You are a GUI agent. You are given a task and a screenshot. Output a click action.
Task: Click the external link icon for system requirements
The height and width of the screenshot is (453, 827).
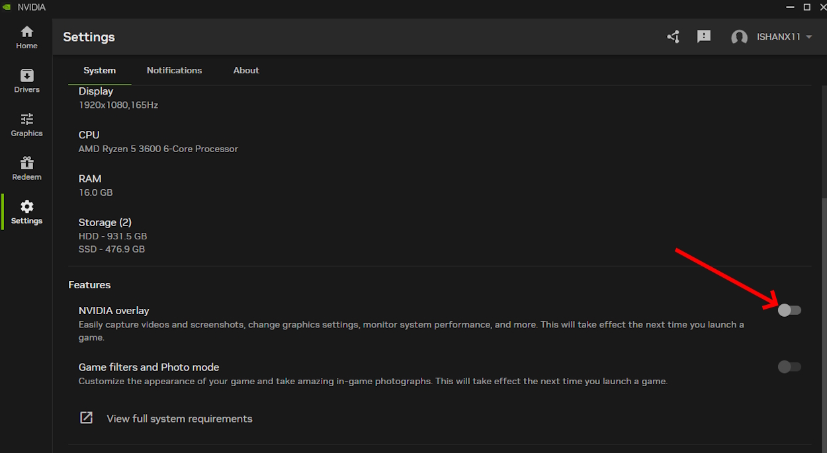[x=86, y=418]
